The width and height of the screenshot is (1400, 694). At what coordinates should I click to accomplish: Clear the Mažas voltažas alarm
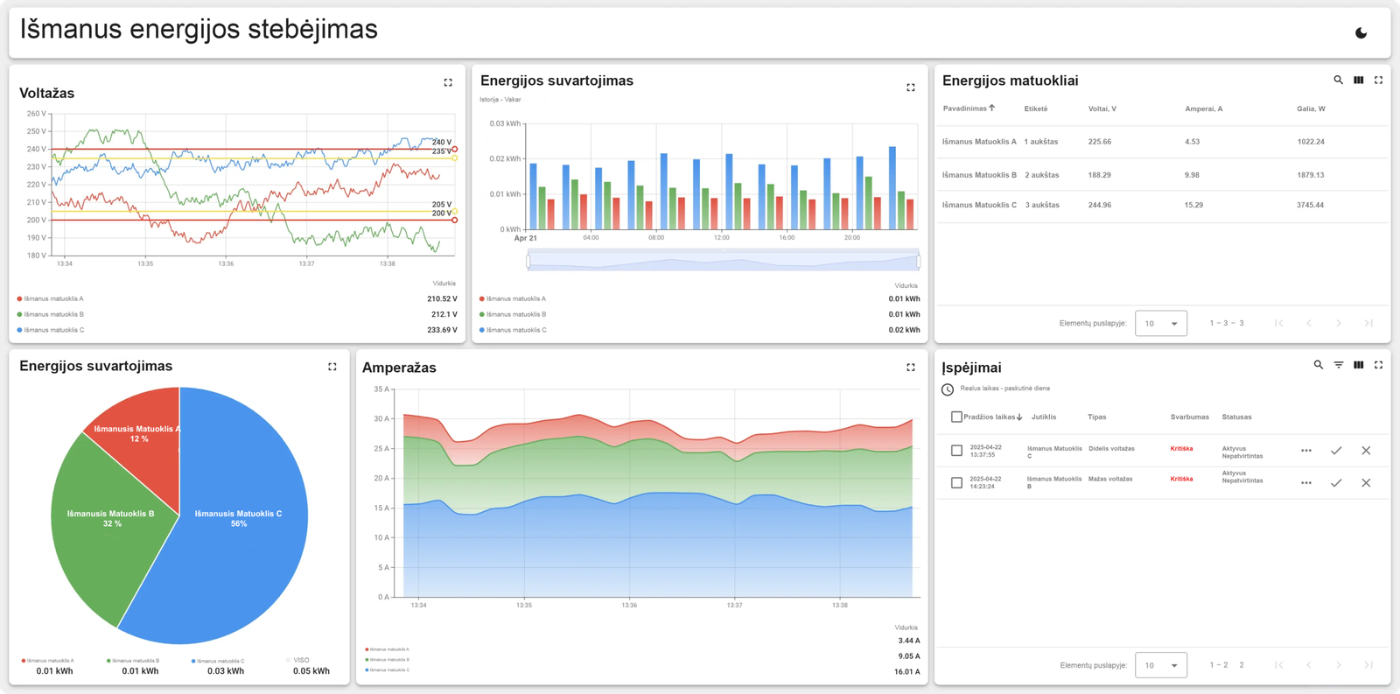(1366, 483)
